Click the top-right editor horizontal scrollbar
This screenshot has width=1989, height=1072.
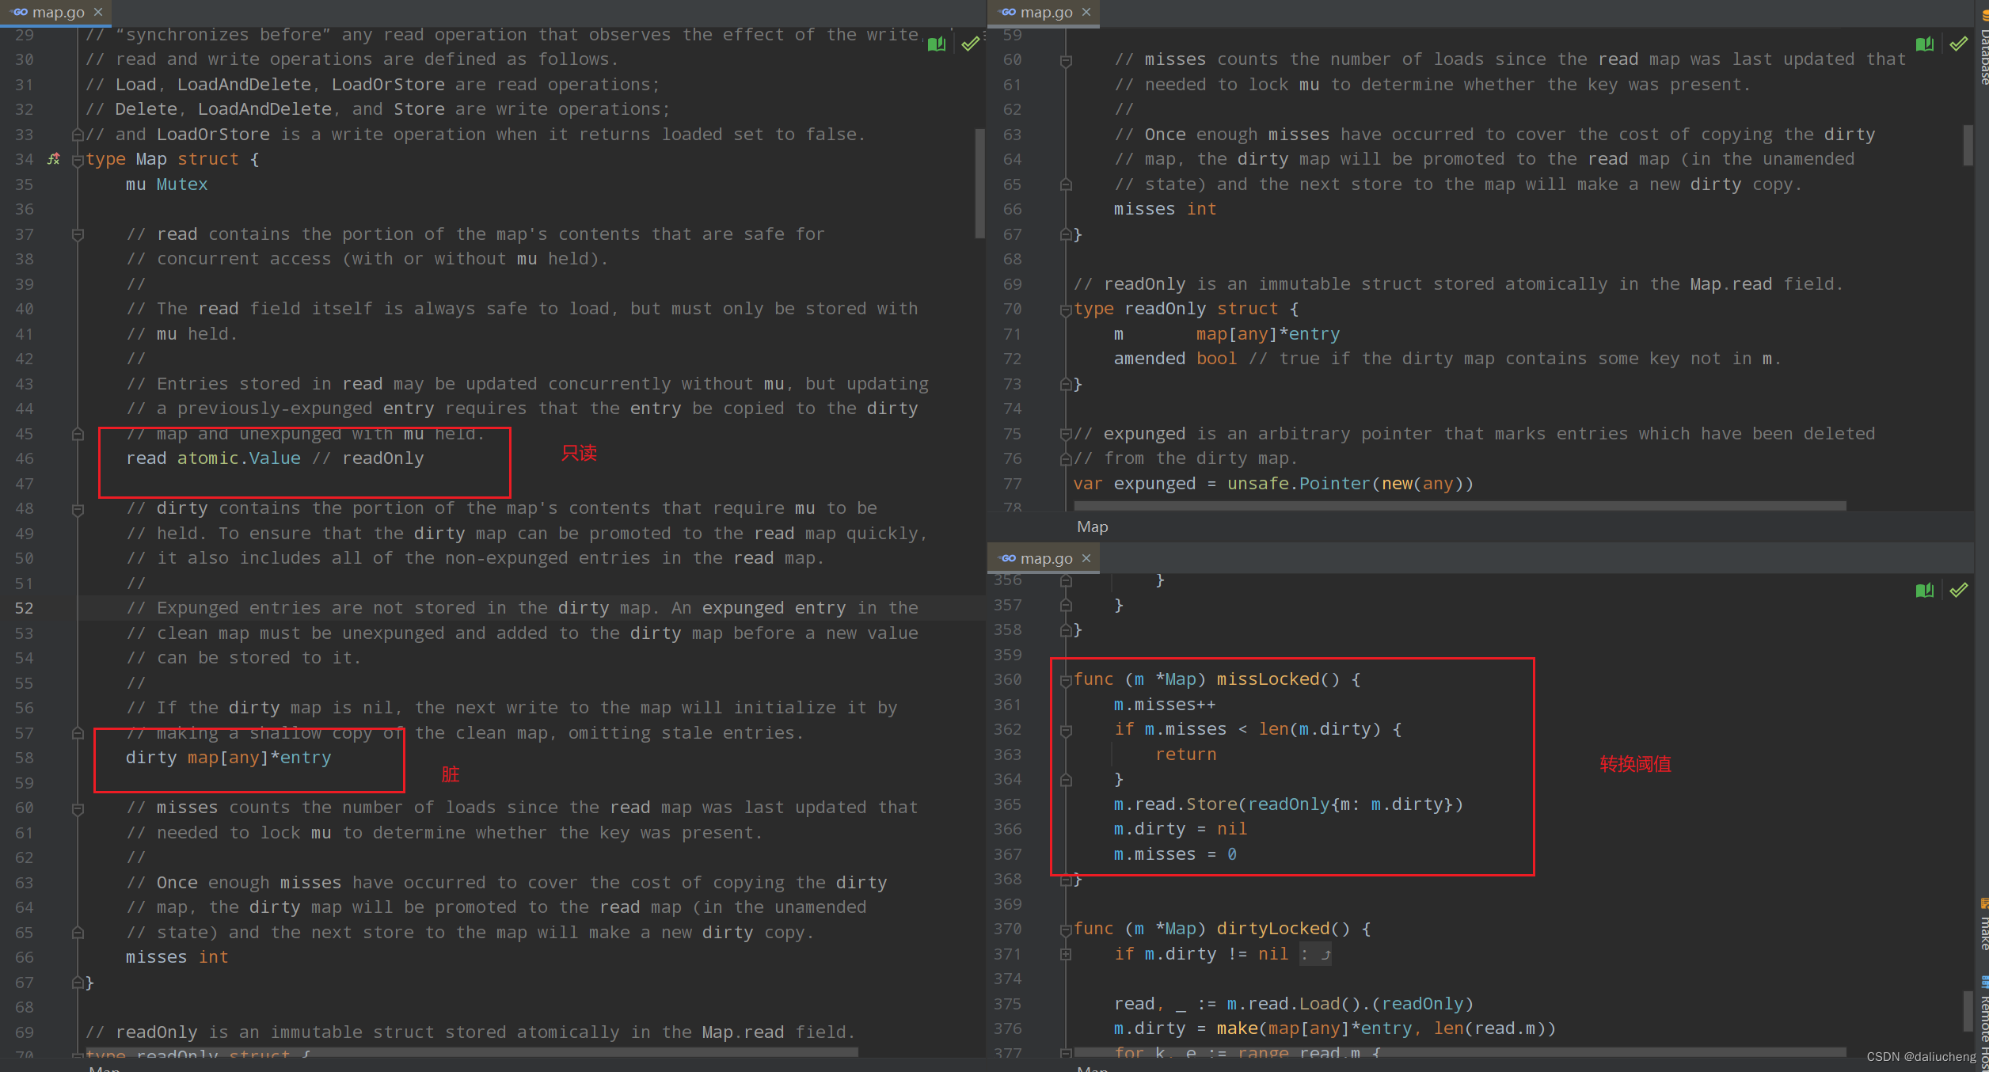[1459, 505]
